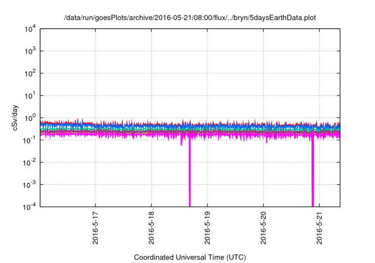The height and width of the screenshot is (263, 375).
Task: Click the '2016-5-21' date tick label
Action: tap(319, 228)
